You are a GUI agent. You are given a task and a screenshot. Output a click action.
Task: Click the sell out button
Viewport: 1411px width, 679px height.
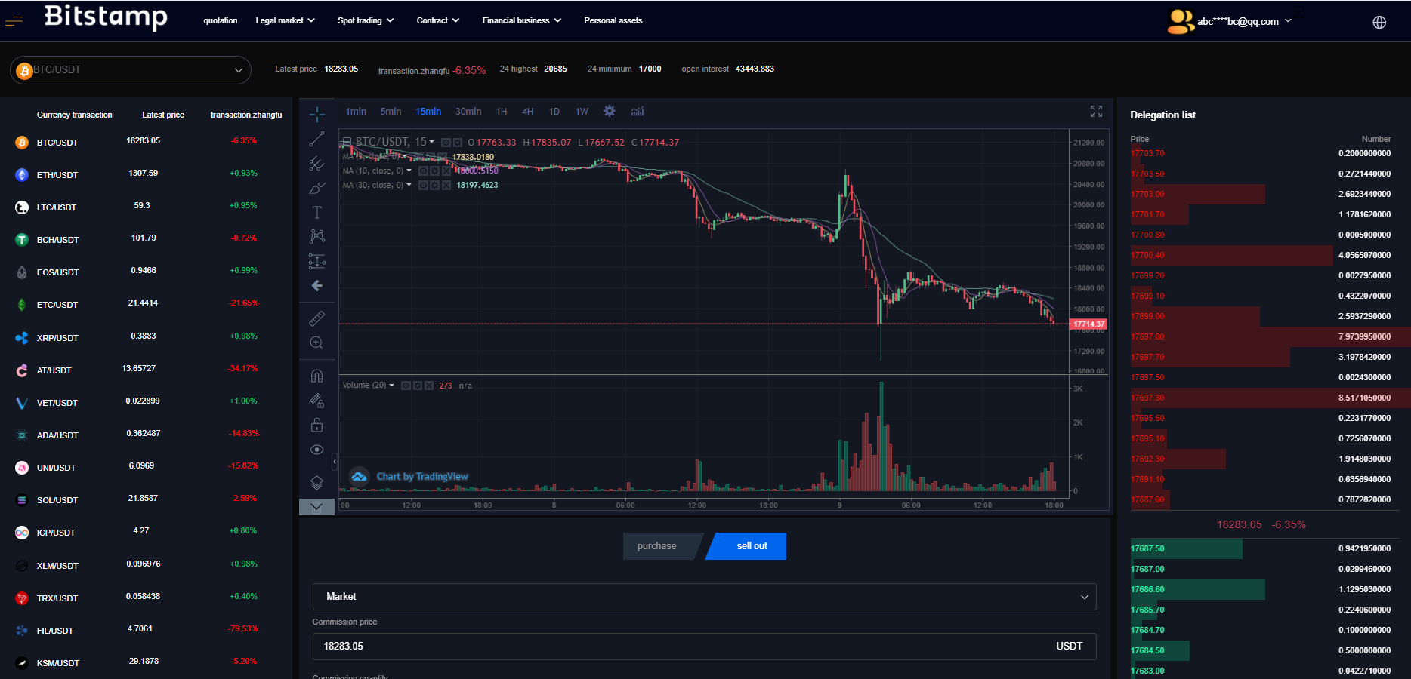coord(751,546)
